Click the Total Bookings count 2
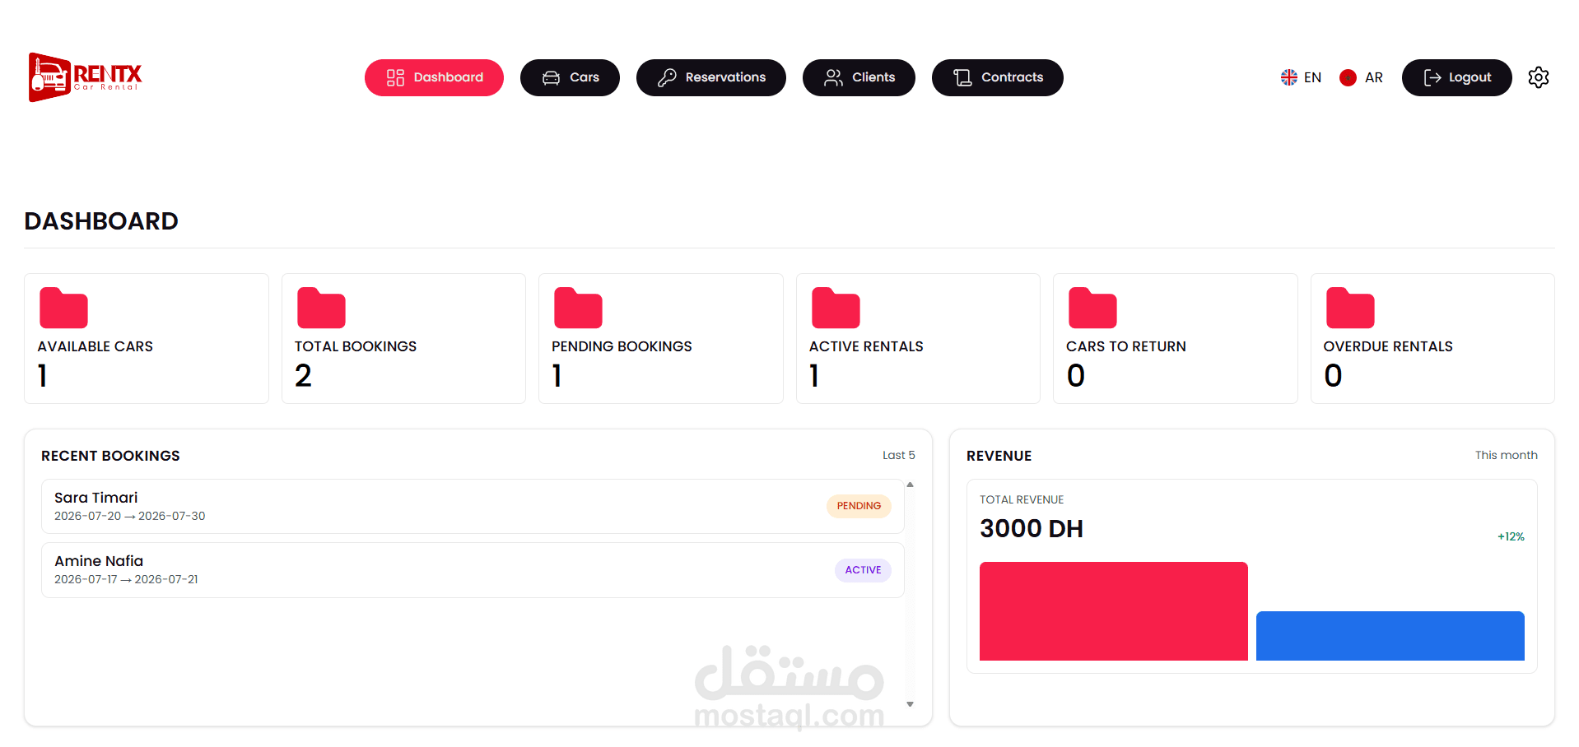 [303, 376]
